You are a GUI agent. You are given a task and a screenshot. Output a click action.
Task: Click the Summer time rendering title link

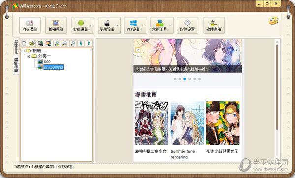182,154
